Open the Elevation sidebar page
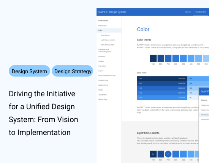209x163 pixels. pos(101,56)
